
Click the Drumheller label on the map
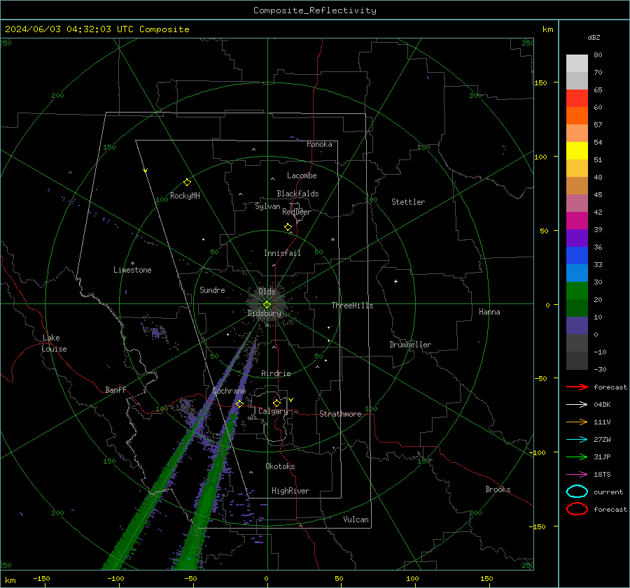pyautogui.click(x=410, y=345)
